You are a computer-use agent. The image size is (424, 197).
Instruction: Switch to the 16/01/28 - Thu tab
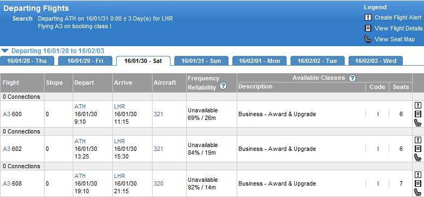pyautogui.click(x=27, y=61)
